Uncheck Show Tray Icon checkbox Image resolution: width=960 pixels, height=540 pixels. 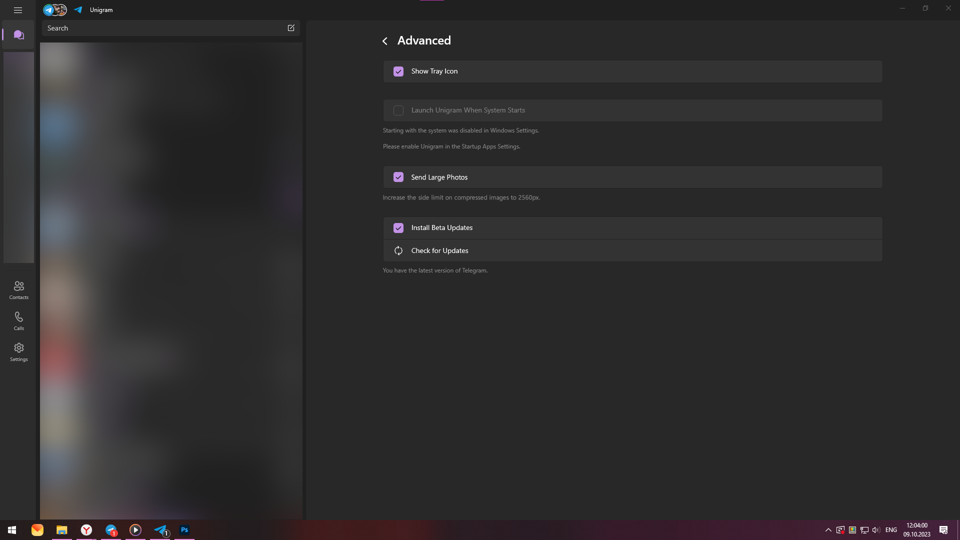click(398, 71)
